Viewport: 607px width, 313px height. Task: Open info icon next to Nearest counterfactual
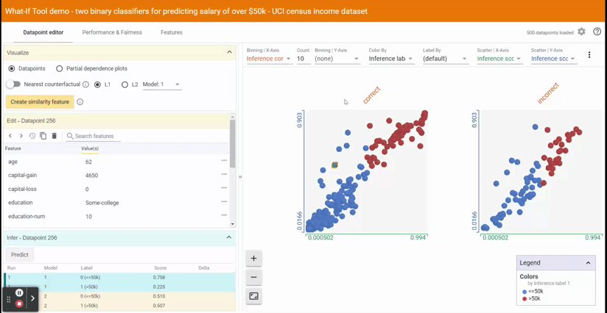click(x=86, y=84)
